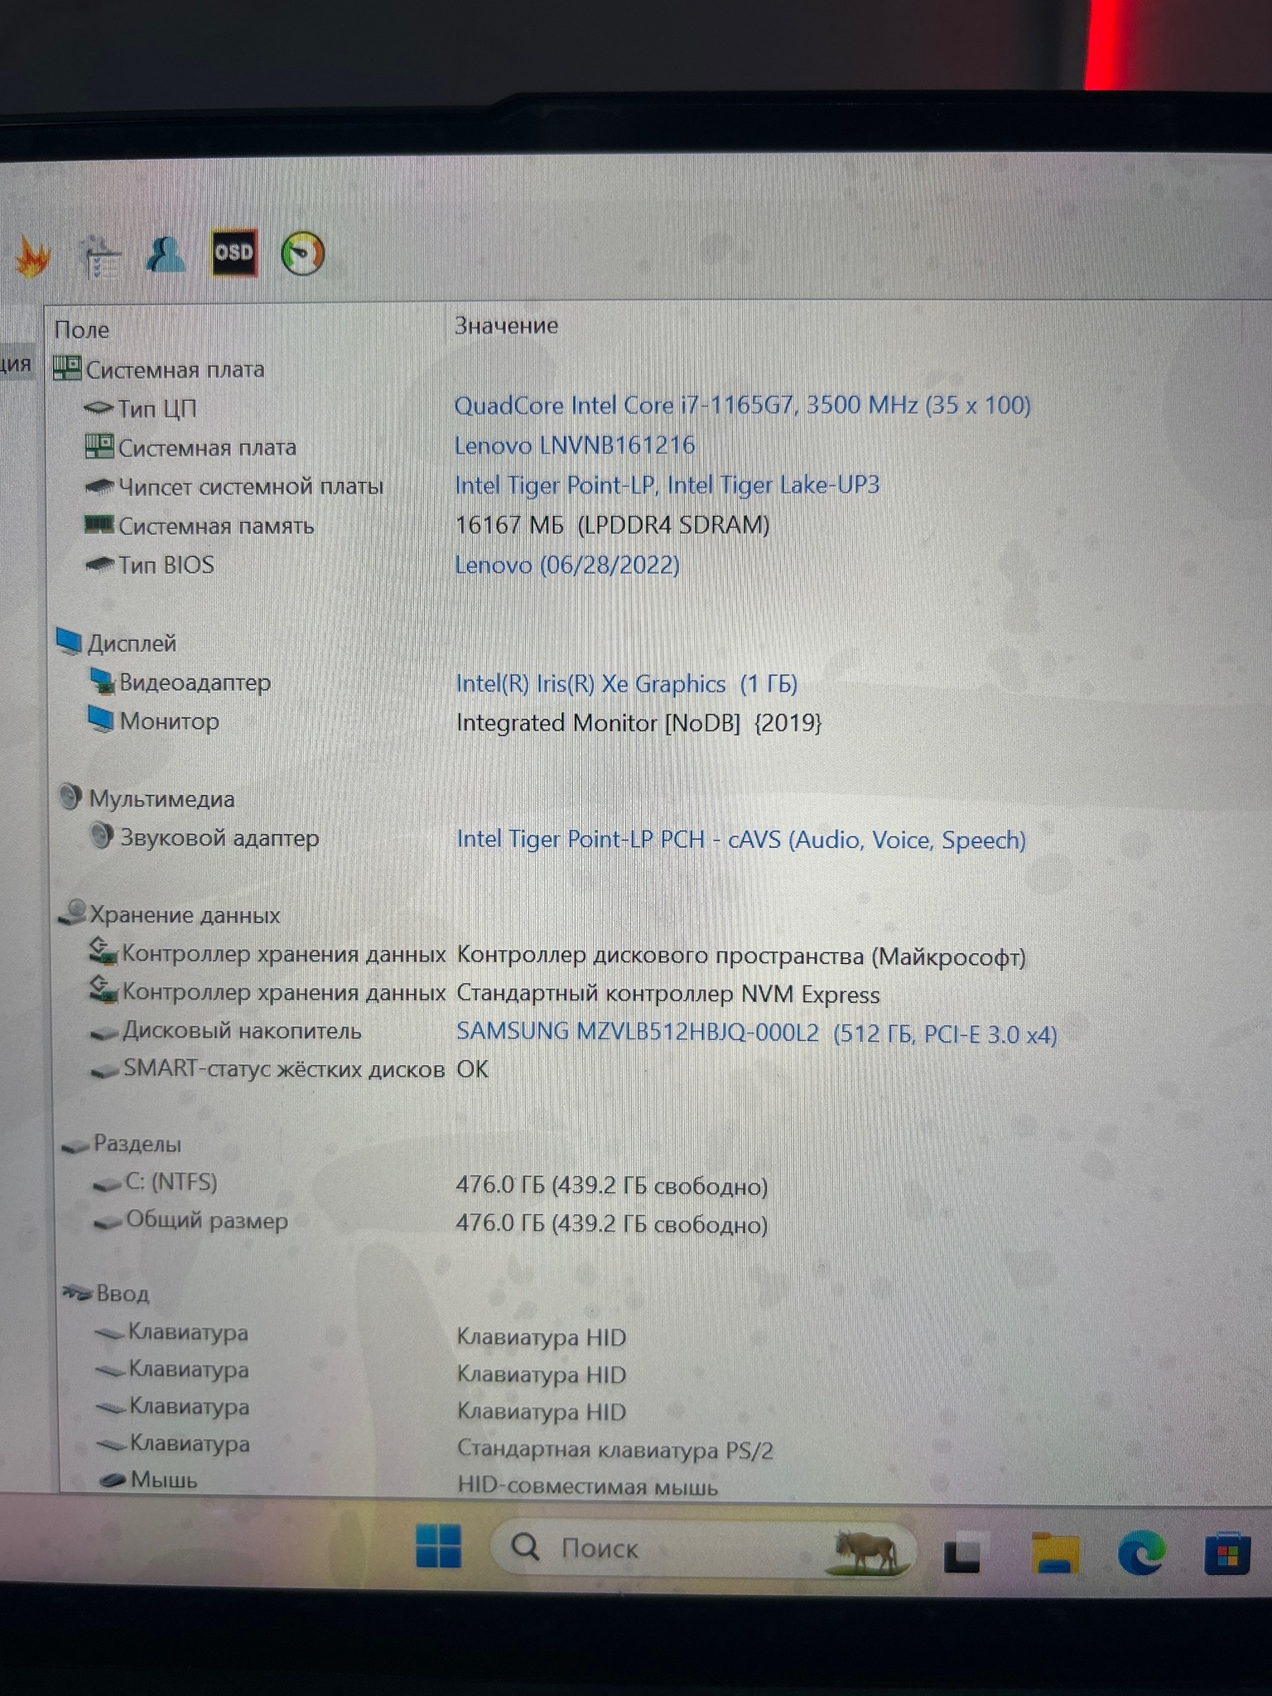The image size is (1272, 1696).
Task: Select the 'Тип ЦП' row
Action: [141, 407]
